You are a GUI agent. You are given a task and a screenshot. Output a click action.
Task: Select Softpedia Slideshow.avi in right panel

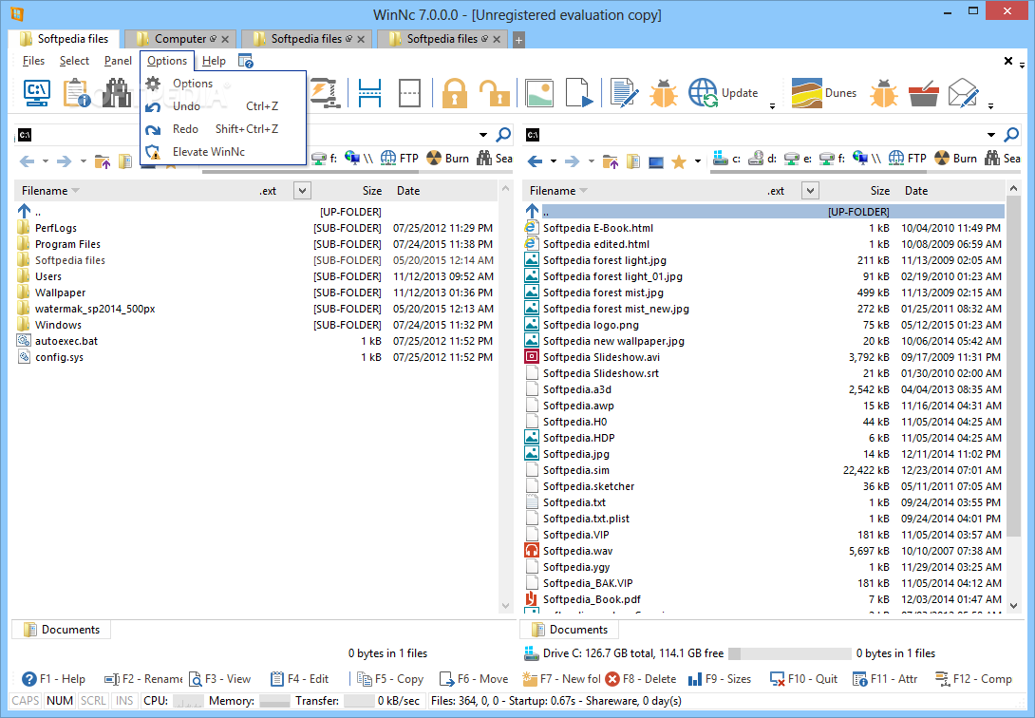point(763,357)
